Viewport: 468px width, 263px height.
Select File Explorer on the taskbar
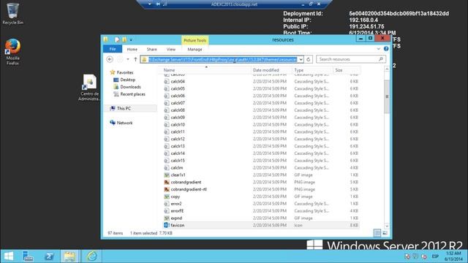(69, 256)
